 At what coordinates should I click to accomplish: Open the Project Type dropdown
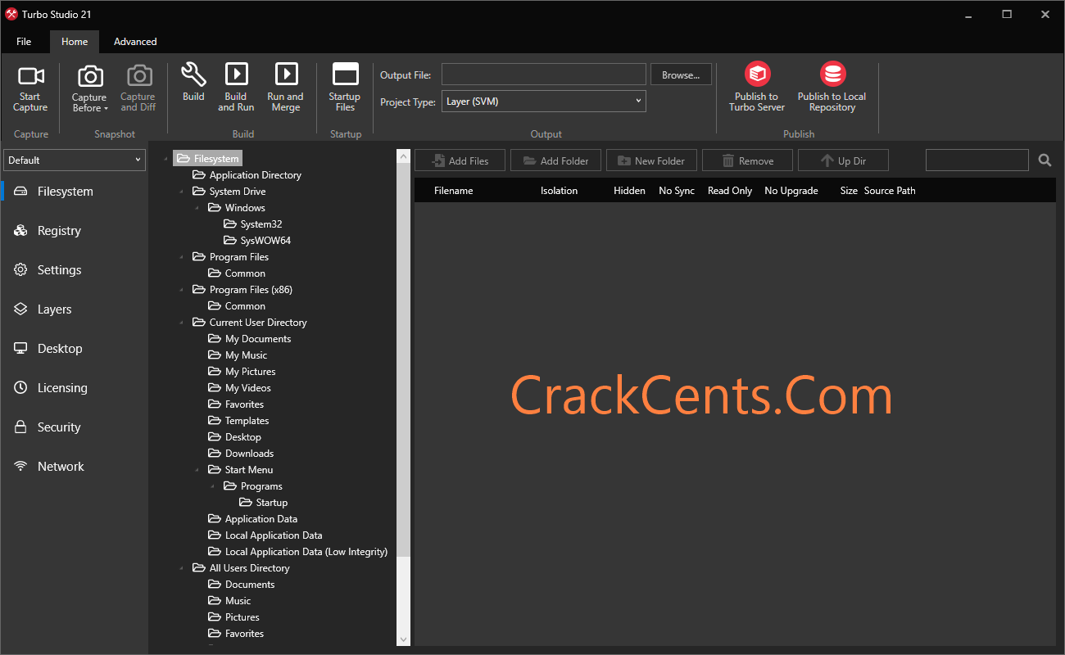tap(544, 102)
